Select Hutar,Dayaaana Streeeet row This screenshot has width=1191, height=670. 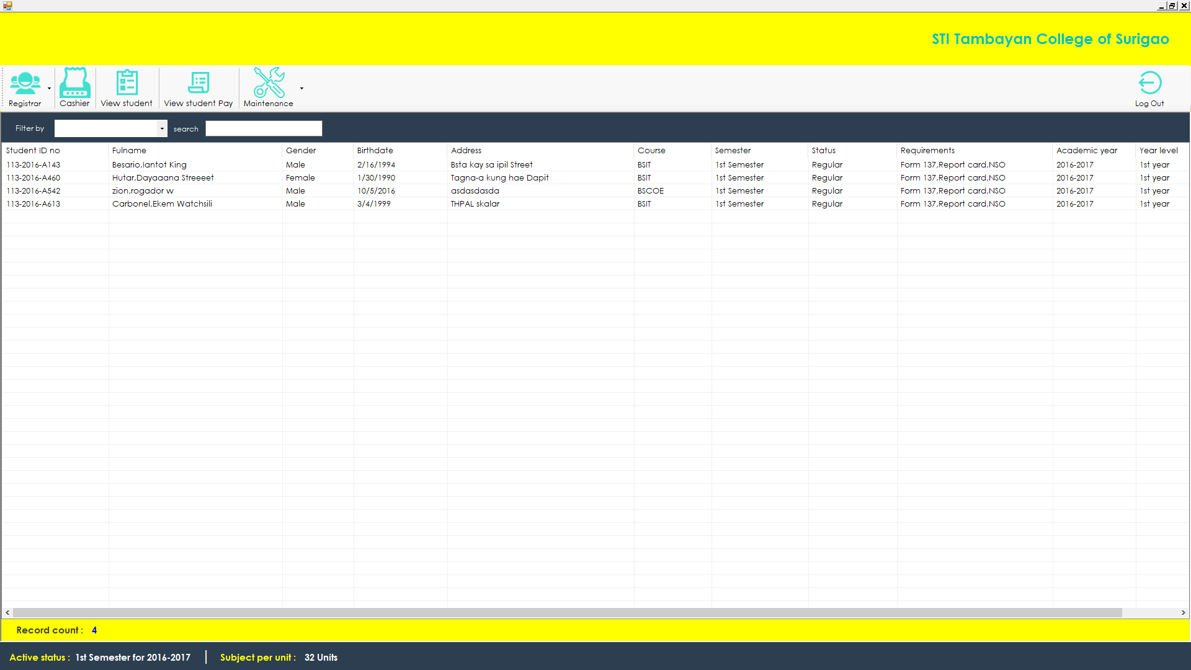click(x=163, y=177)
